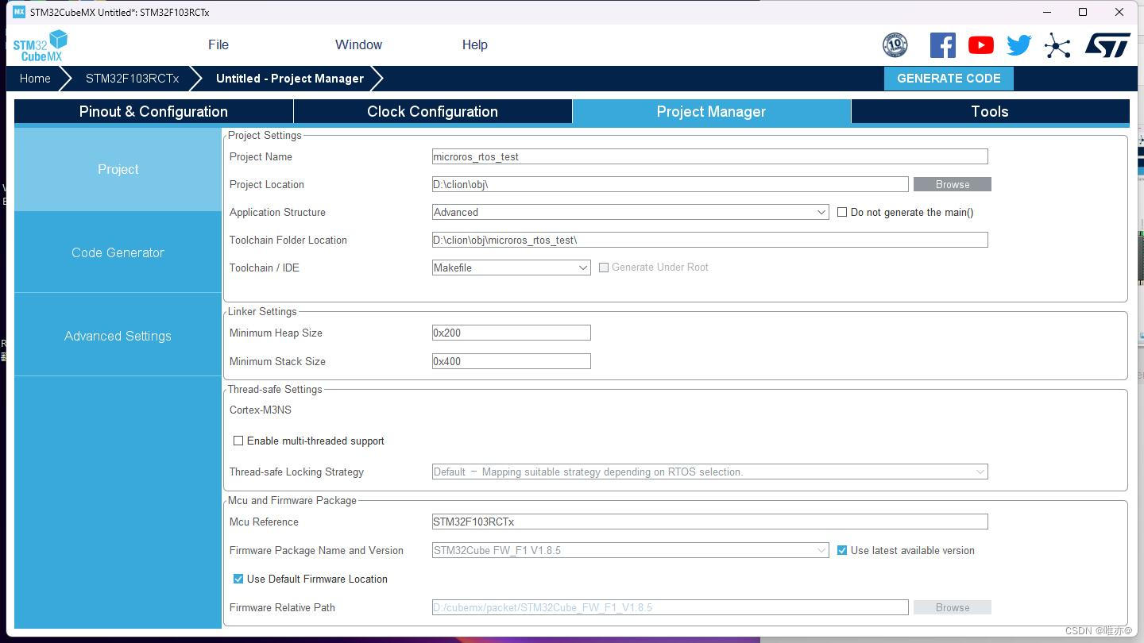Click the Minimum Heap Size field
Screen dimensions: 1144x643
(x=512, y=333)
